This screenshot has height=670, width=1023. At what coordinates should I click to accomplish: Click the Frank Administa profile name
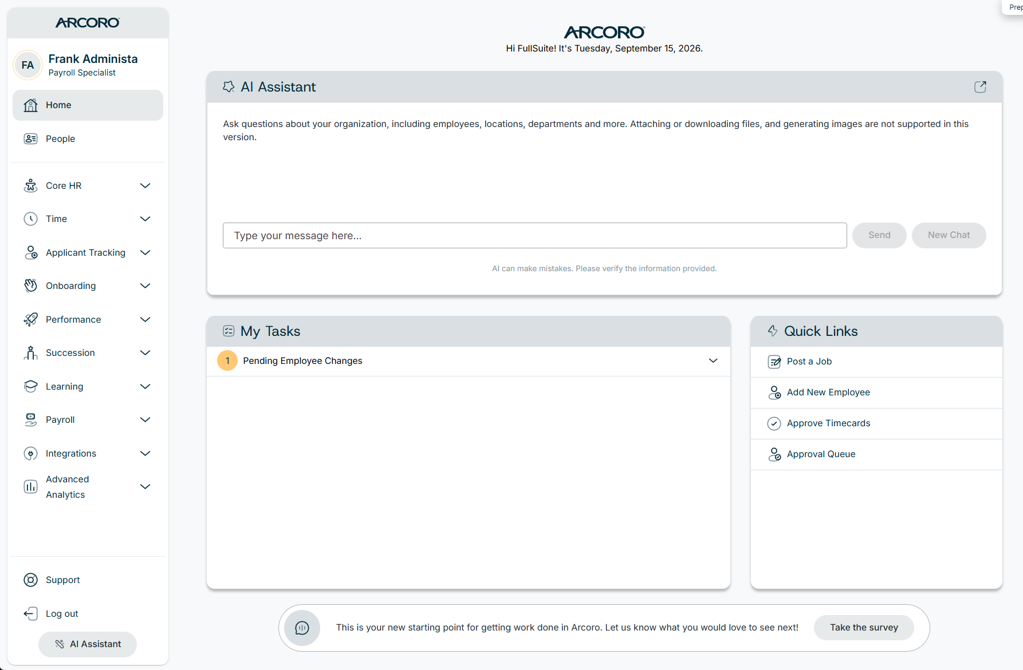coord(93,59)
